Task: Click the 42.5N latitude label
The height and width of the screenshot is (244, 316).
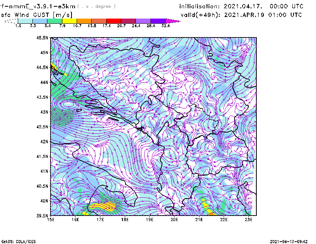Action: click(42, 127)
